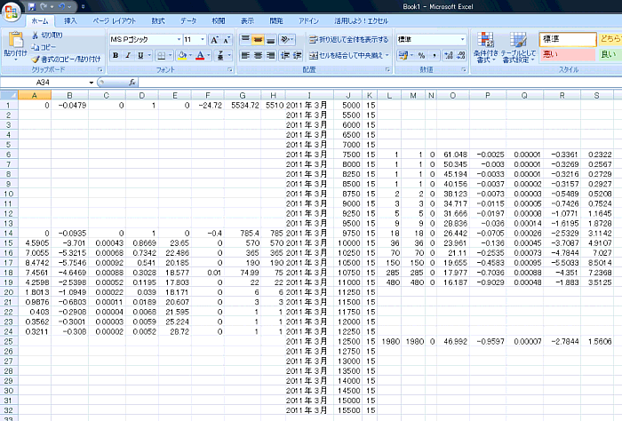Open the round Office button menu
The height and width of the screenshot is (421, 622).
[x=11, y=12]
